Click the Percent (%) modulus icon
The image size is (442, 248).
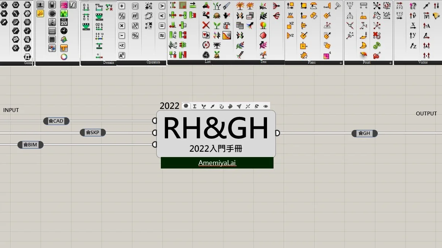pos(135,36)
